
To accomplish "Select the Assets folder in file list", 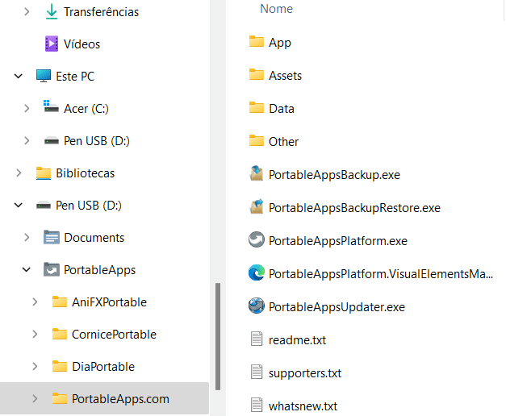I will pyautogui.click(x=285, y=76).
